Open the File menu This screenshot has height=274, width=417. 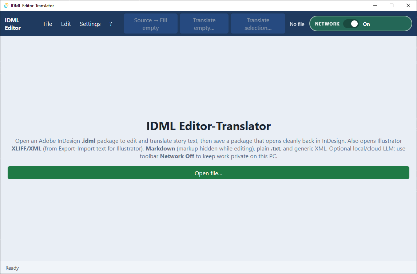(x=48, y=24)
